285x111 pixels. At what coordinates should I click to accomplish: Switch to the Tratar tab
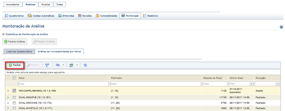tap(60, 5)
